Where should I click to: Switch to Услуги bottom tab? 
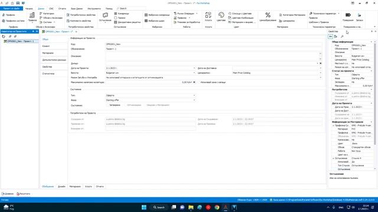[88, 186]
